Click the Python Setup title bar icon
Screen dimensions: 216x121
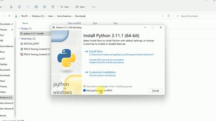pyautogui.click(x=54, y=28)
